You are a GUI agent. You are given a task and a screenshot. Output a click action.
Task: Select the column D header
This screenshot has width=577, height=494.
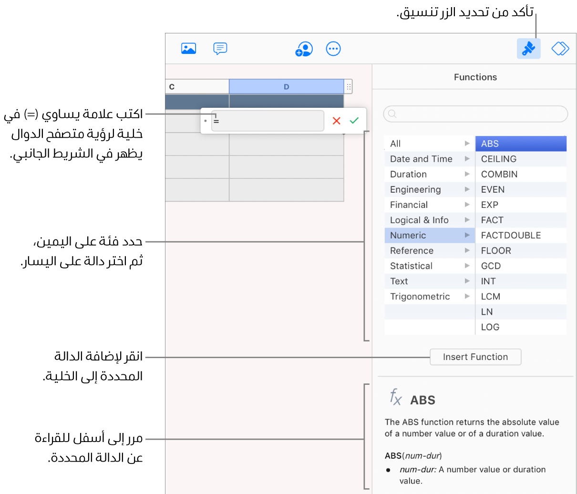coord(287,87)
